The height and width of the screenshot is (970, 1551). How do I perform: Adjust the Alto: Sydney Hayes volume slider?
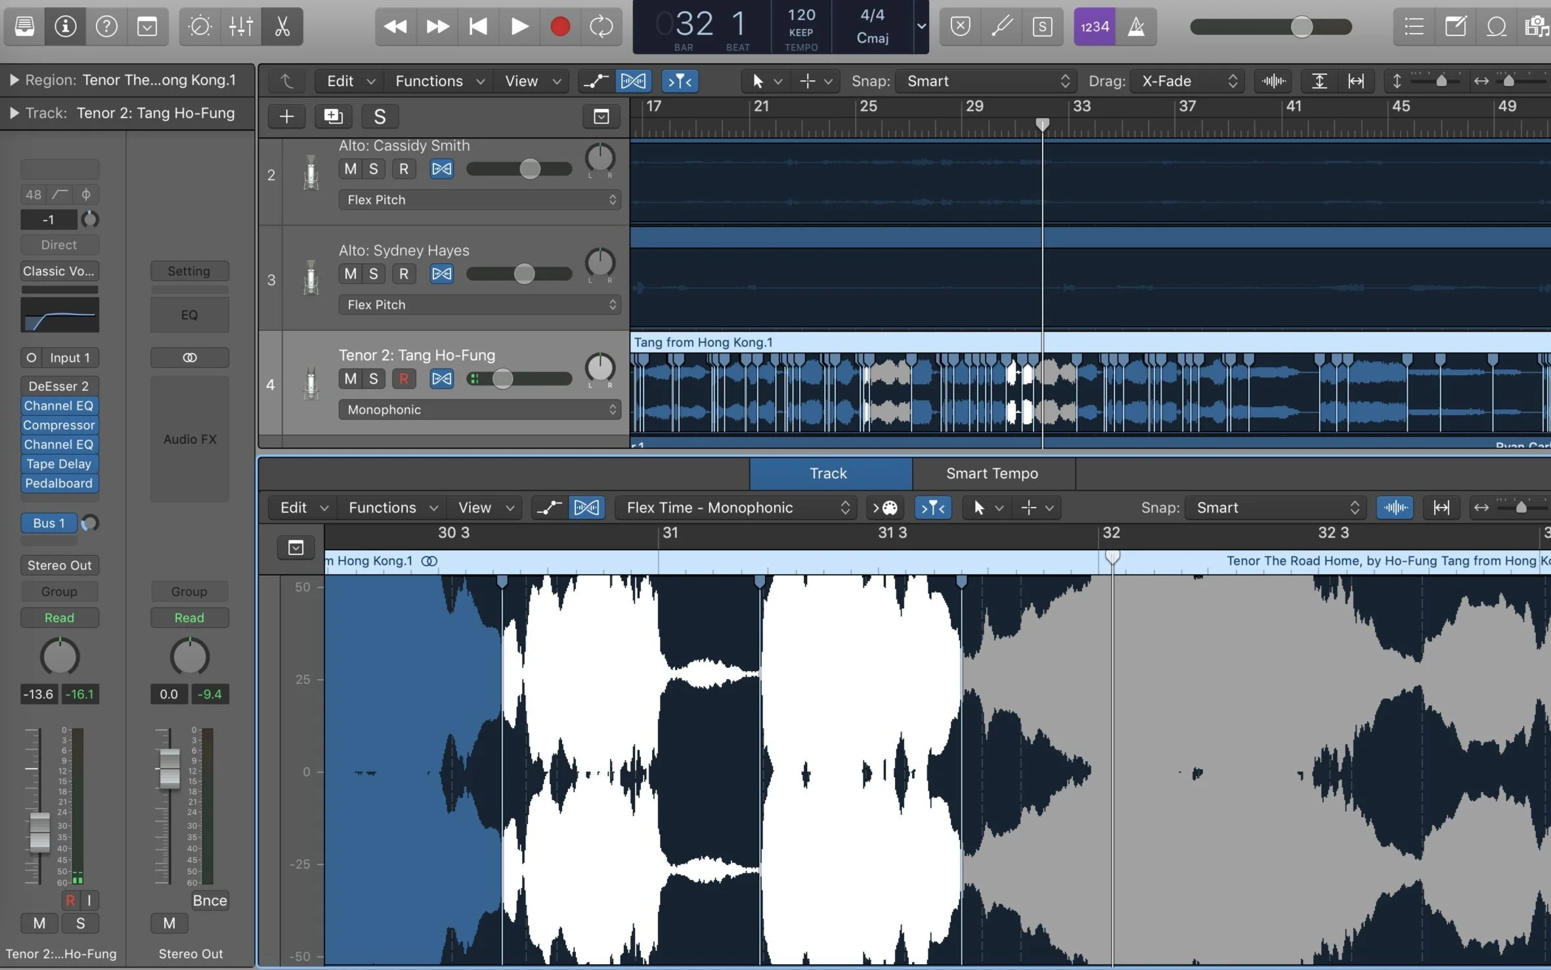tap(523, 274)
